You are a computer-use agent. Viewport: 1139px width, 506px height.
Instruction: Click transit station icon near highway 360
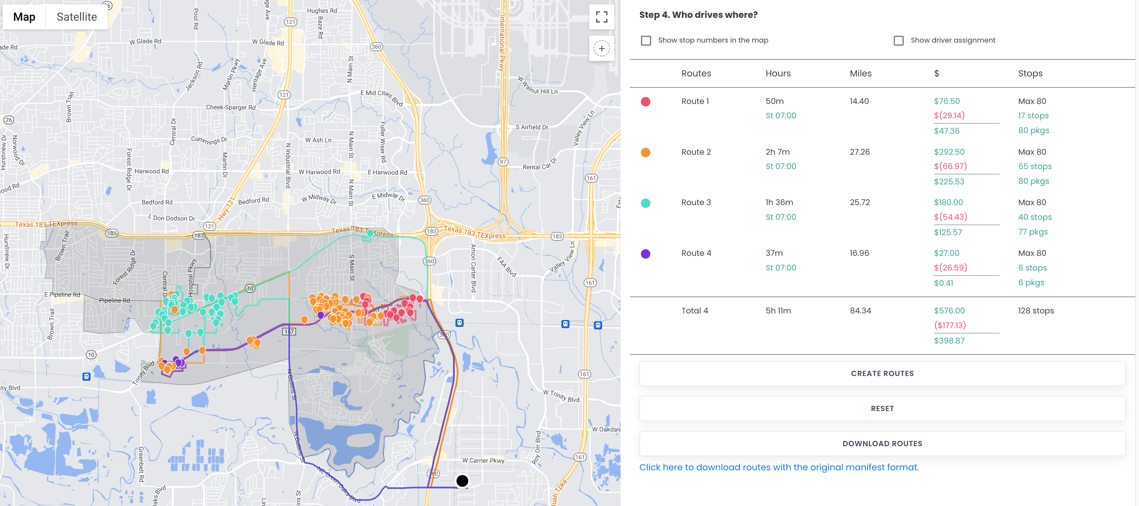460,323
